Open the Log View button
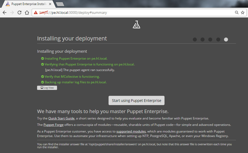 [x=47, y=88]
